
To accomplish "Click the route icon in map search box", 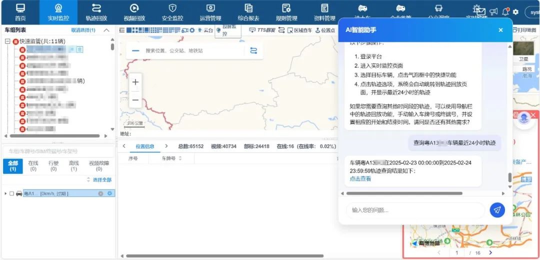I will [253, 50].
